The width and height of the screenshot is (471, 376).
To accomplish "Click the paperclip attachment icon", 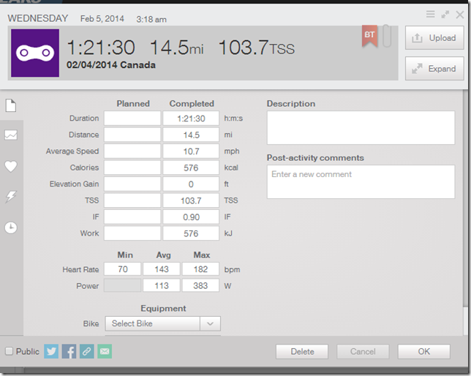I will coord(387,36).
